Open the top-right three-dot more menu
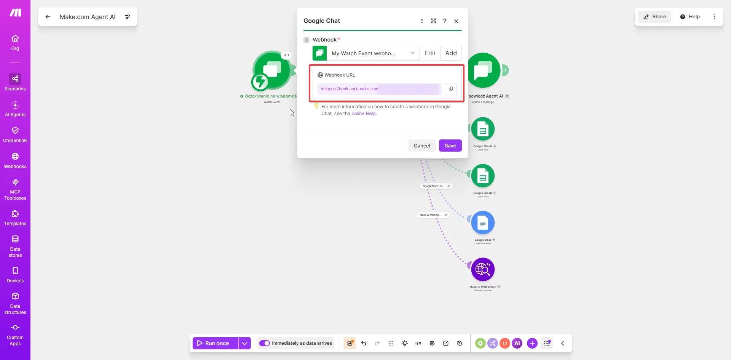The image size is (731, 360). pyautogui.click(x=714, y=17)
